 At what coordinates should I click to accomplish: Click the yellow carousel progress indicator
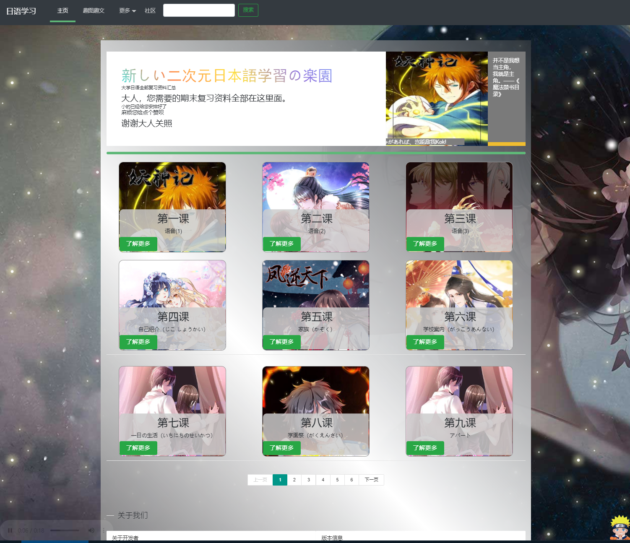[x=507, y=144]
